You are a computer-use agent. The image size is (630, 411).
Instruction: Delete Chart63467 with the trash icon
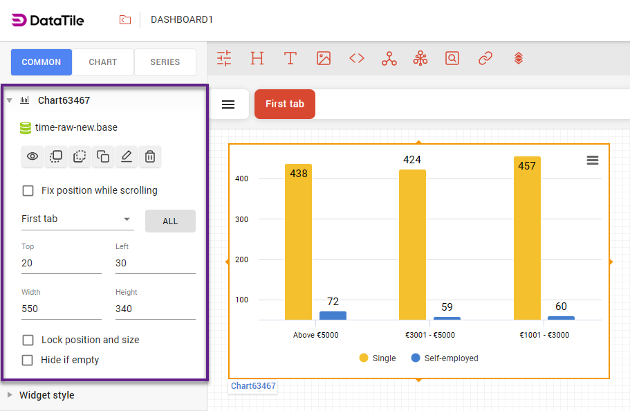coord(149,156)
